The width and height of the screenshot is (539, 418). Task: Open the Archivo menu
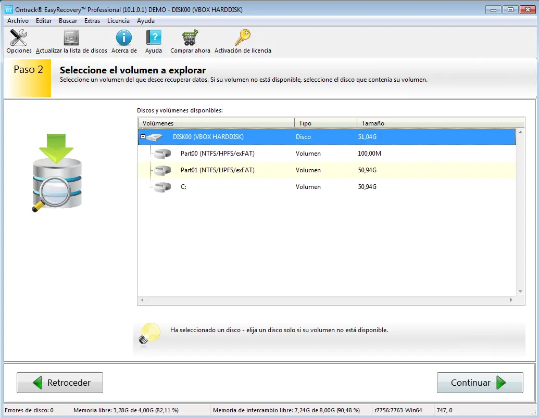click(18, 21)
